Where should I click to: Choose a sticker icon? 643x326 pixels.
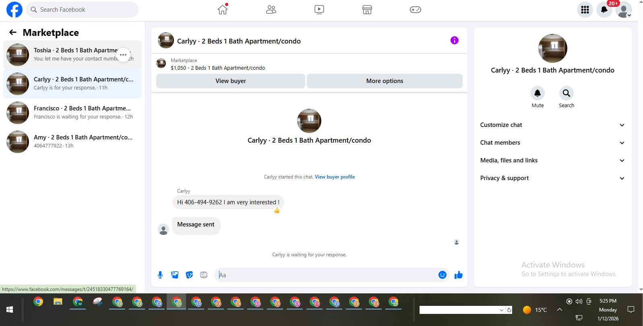(189, 275)
